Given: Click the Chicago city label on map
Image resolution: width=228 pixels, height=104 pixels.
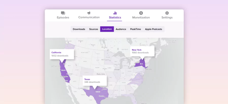Looking at the screenshot, I should (117, 69).
